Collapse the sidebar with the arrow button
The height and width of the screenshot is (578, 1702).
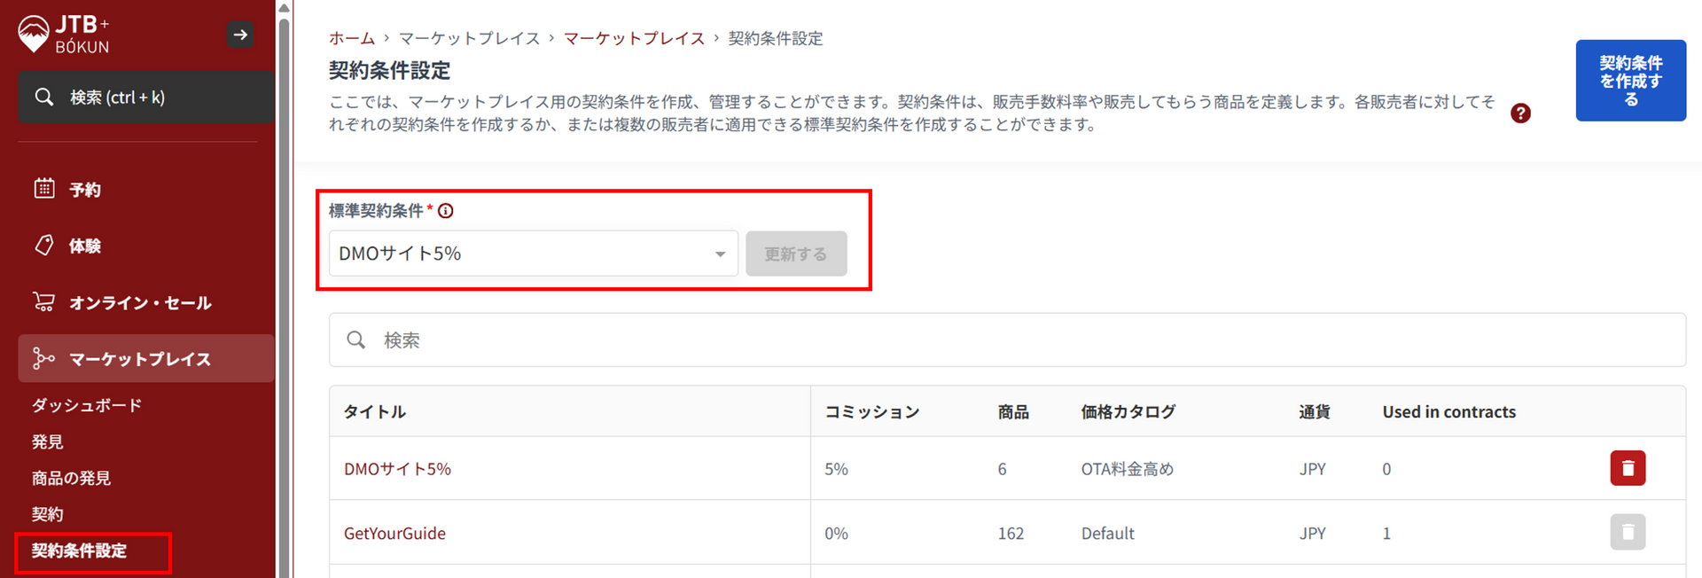[240, 35]
